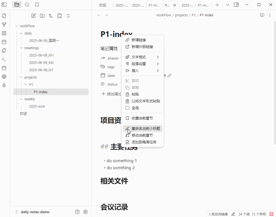Close the active P... tab

(x=175, y=5)
